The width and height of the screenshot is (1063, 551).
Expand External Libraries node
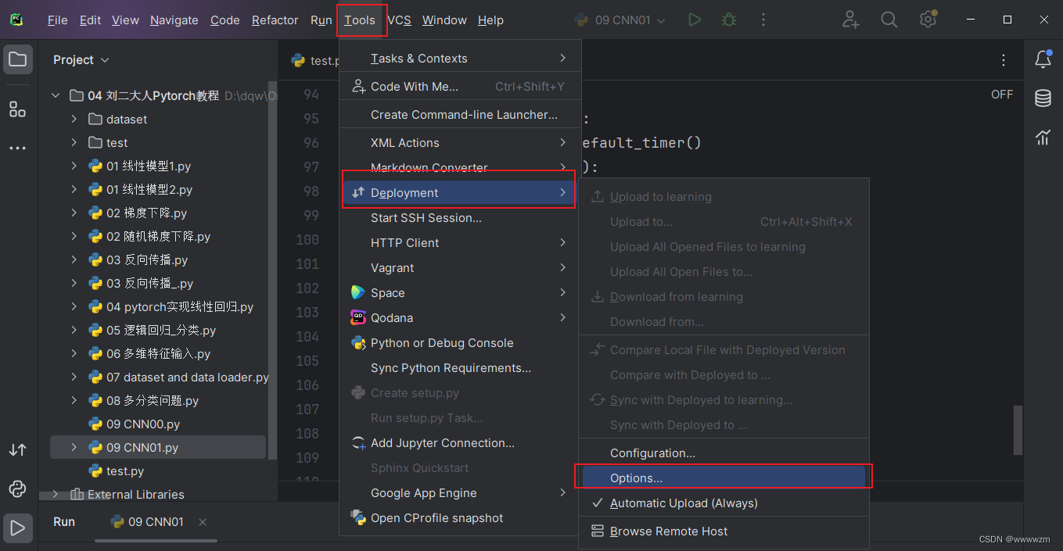56,495
